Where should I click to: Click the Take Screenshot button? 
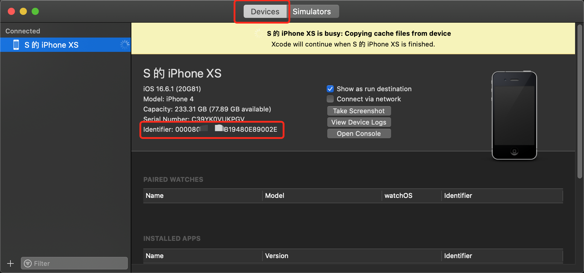coord(359,111)
